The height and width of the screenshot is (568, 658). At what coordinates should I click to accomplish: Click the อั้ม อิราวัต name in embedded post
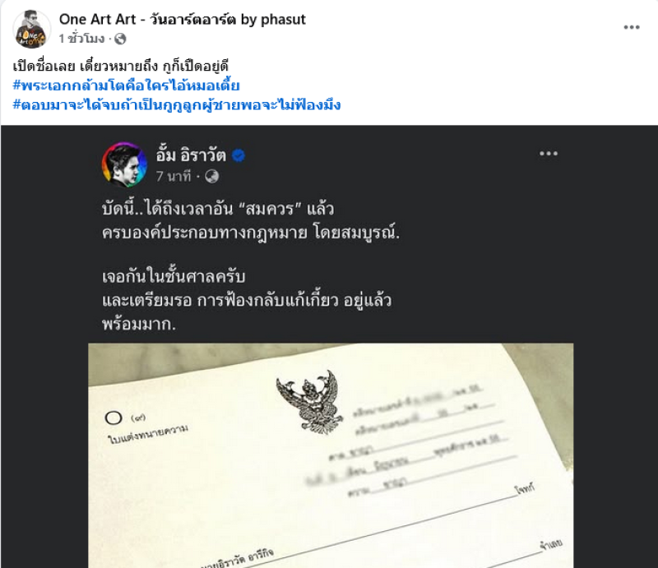[x=191, y=155]
